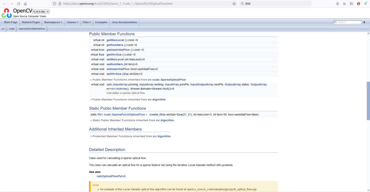Click the SparsePyrLKOpticalFlow breadcrumb
The image size is (370, 192).
click(x=32, y=29)
